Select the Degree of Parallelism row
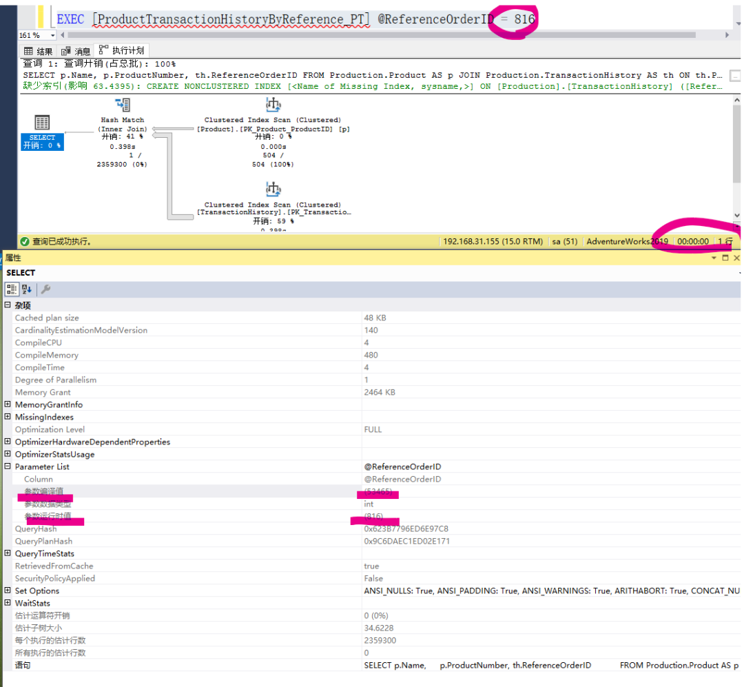 (372, 380)
